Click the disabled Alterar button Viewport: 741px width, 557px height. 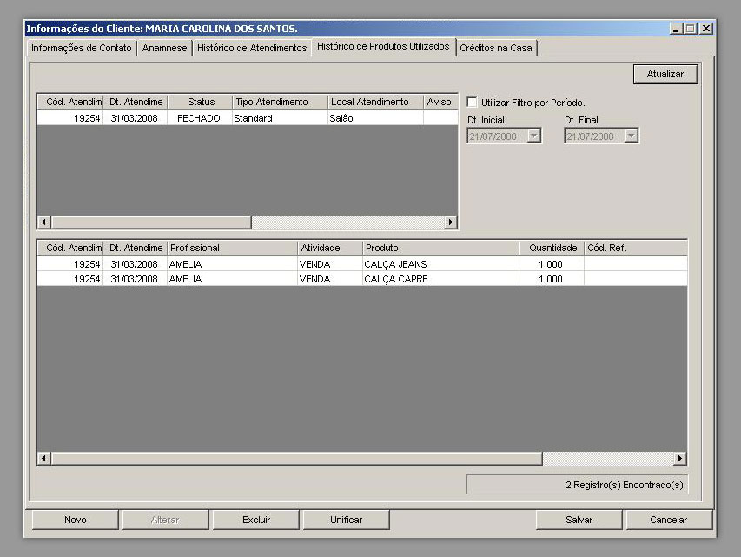pos(165,520)
